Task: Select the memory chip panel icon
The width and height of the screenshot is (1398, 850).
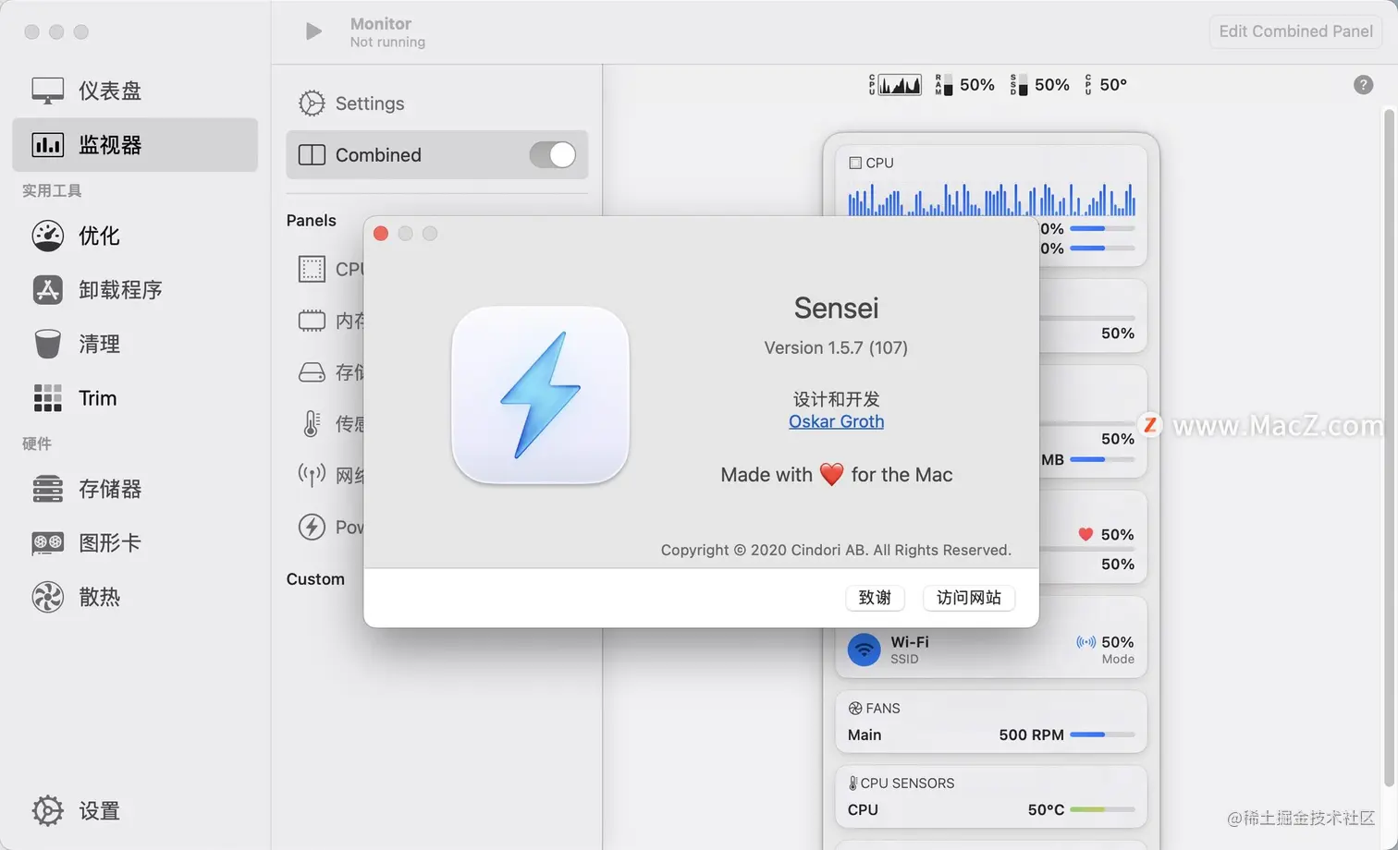Action: click(312, 321)
